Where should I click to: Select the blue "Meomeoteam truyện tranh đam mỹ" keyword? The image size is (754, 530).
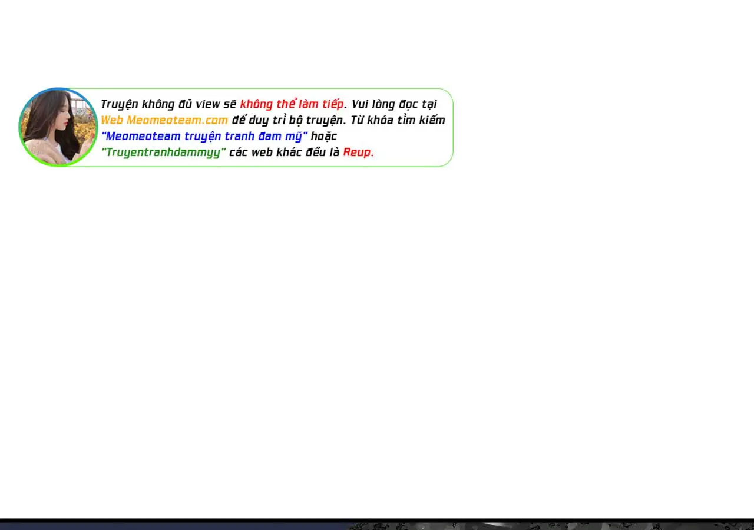204,136
